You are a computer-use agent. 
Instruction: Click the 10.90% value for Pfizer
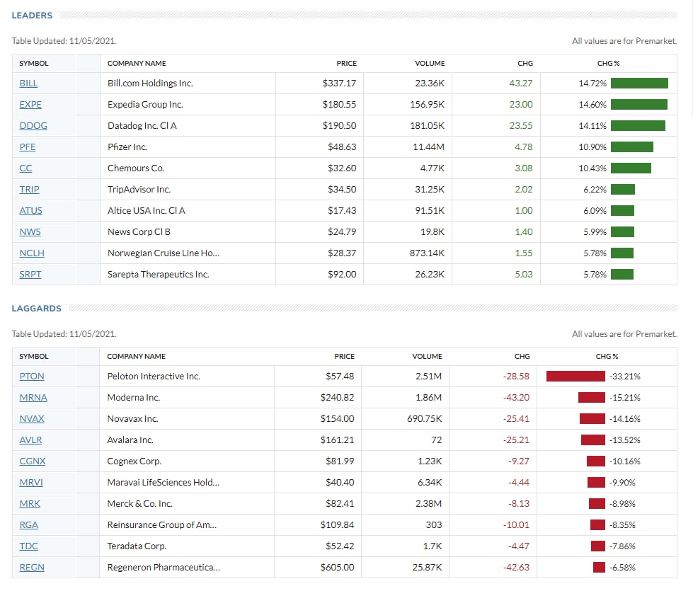(x=592, y=147)
